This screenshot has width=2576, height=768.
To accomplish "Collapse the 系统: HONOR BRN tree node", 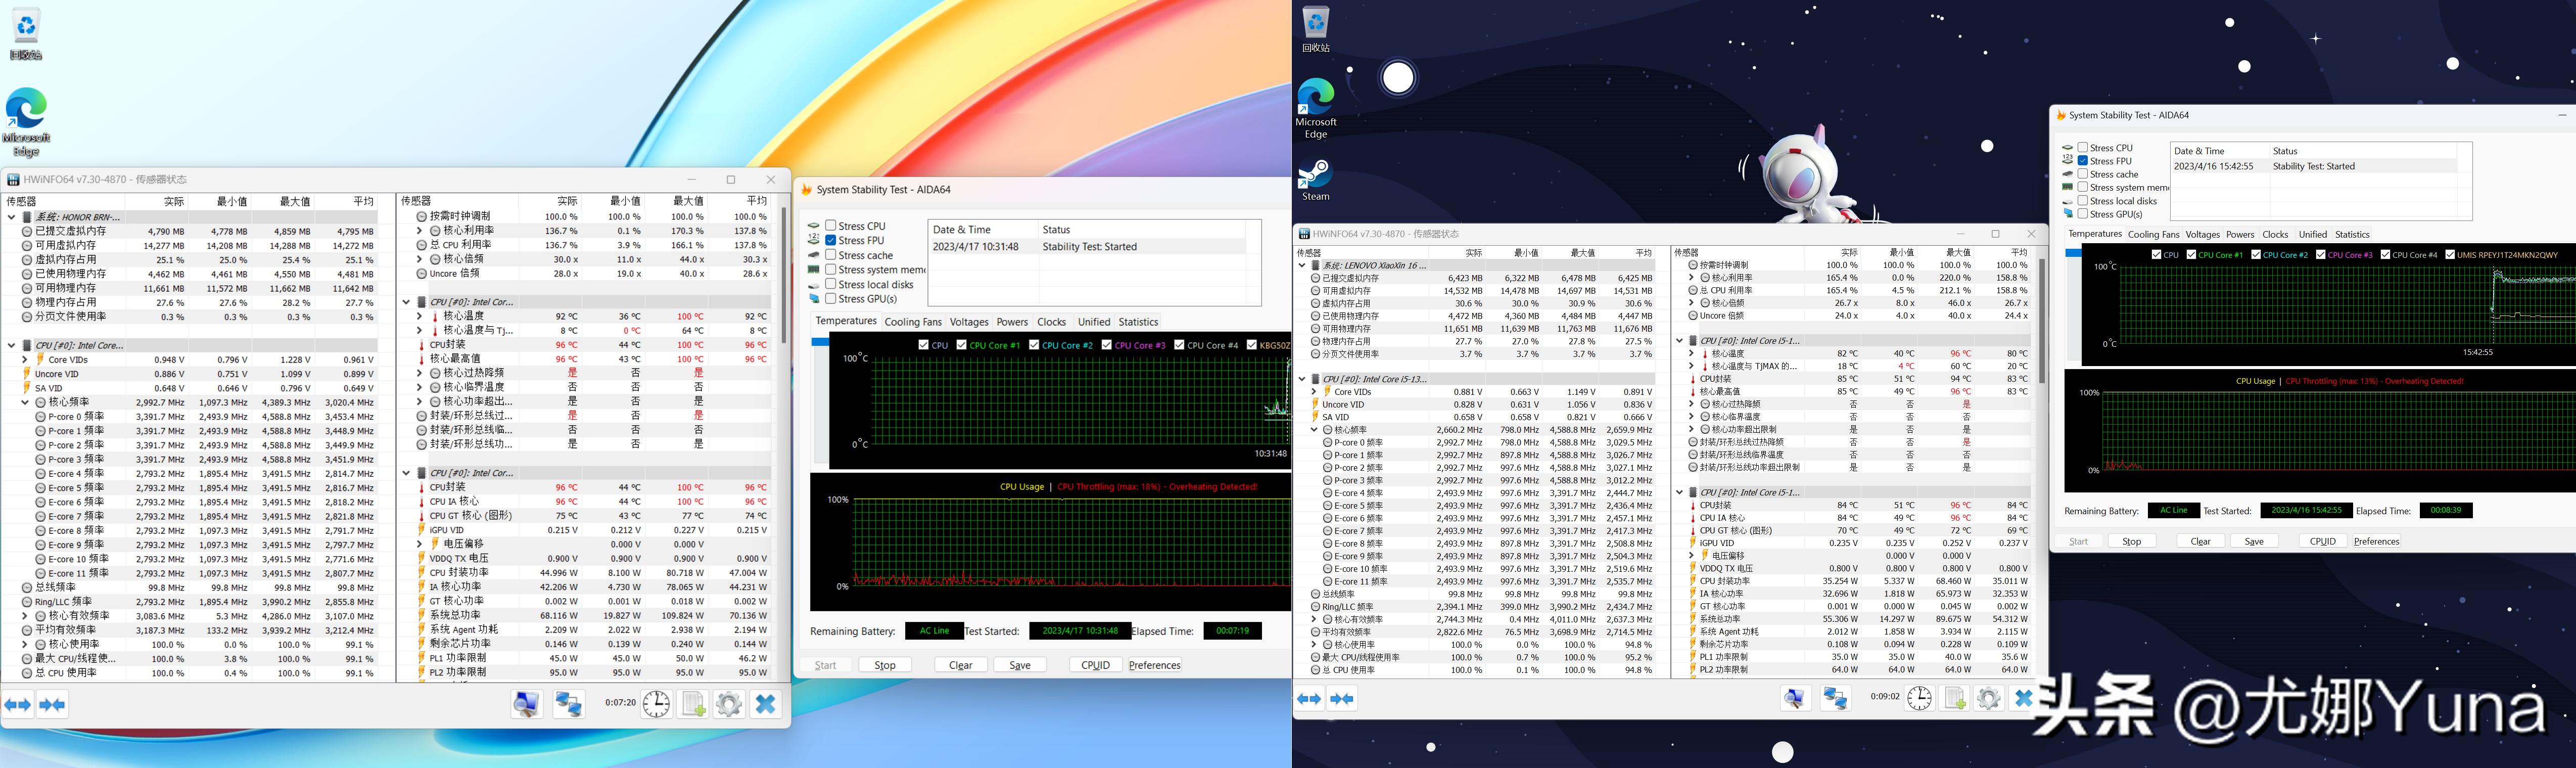I will (x=12, y=217).
